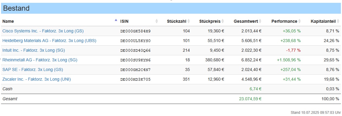Open Rheinmetall AG 3x Long (SG) link
This screenshot has height=116, width=342.
click(x=40, y=60)
